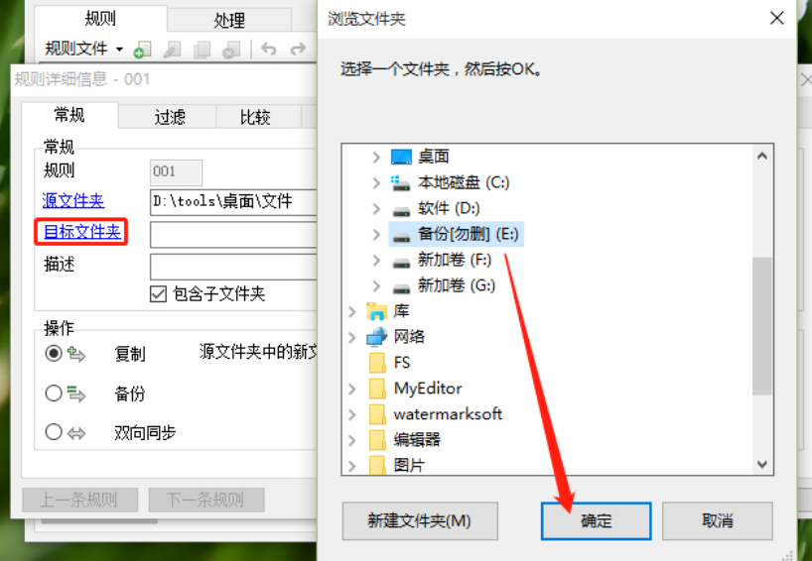
Task: Select the 库 library folder icon
Action: 376,311
